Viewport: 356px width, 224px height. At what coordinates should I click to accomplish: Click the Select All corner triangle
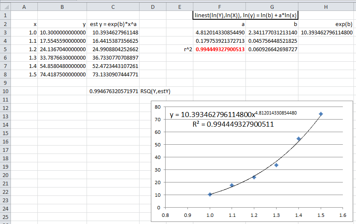[5, 7]
